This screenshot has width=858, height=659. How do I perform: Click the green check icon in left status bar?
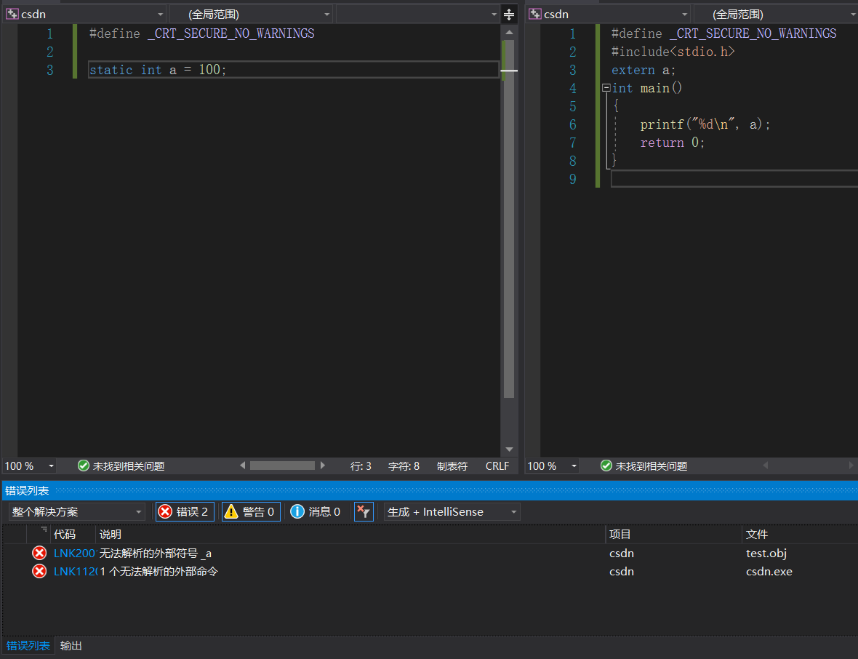tap(83, 466)
